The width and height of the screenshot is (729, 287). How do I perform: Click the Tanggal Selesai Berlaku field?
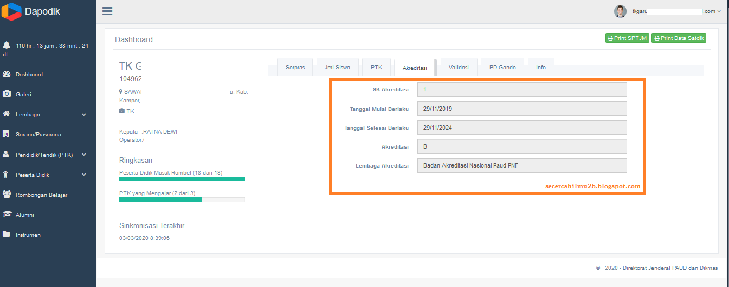tap(522, 128)
